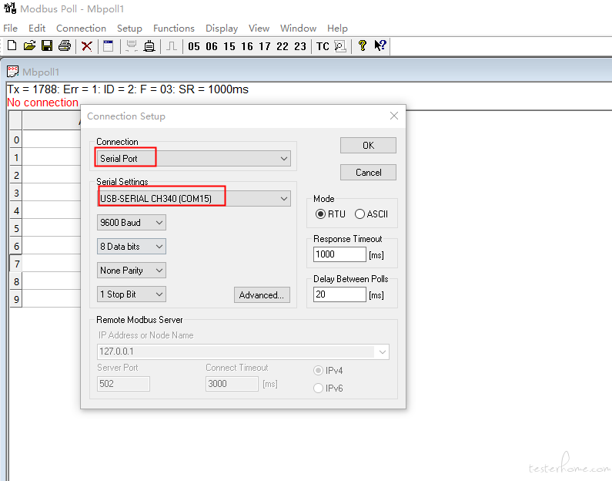Image resolution: width=612 pixels, height=481 pixels.
Task: Confirm with the OK button
Action: [x=368, y=146]
